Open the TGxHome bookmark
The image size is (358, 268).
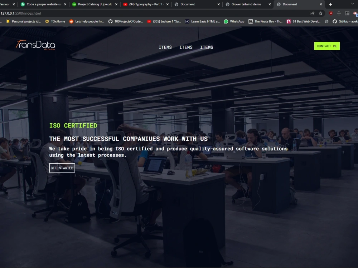[x=55, y=21]
